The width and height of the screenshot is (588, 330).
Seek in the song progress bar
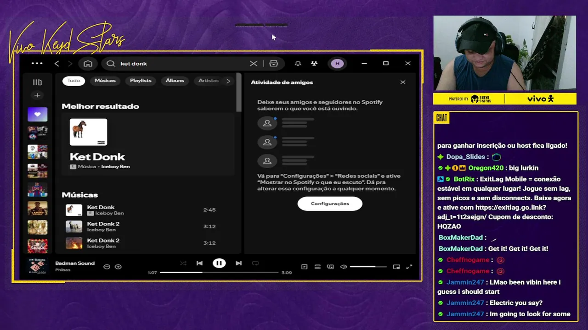click(x=219, y=273)
